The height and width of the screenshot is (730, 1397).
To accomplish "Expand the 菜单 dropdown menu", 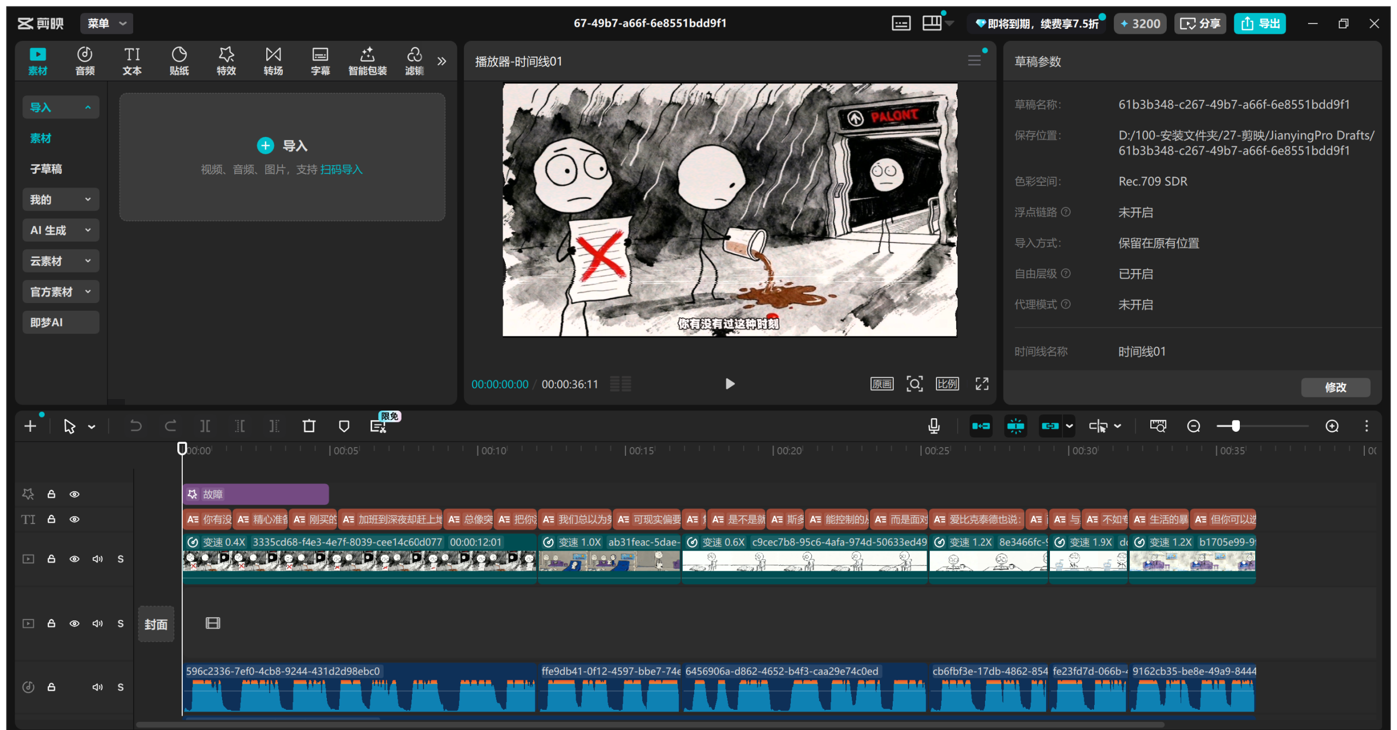I will (x=107, y=23).
